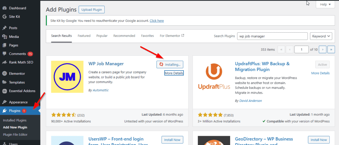Open More Details for WP Job Manager
The height and width of the screenshot is (145, 339).
pos(174,73)
